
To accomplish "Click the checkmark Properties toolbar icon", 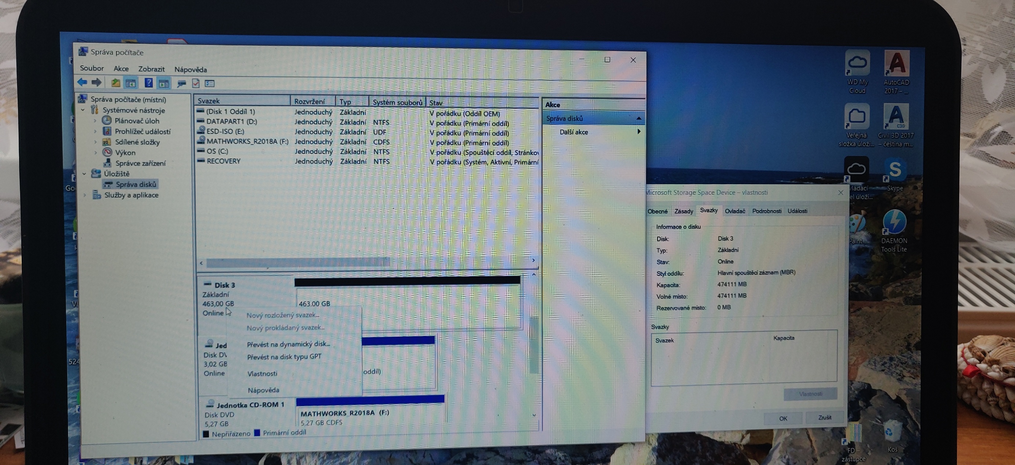I will tap(196, 83).
